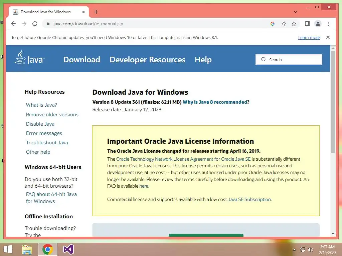
Task: Select the Download Java for Windows tab
Action: pyautogui.click(x=49, y=12)
